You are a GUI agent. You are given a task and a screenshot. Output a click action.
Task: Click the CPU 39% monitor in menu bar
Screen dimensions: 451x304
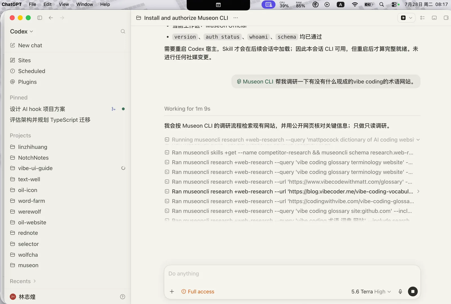pos(284,4)
